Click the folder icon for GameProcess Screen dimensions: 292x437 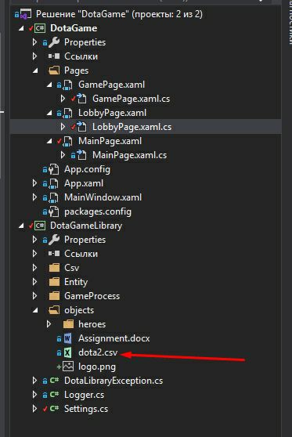(x=54, y=296)
